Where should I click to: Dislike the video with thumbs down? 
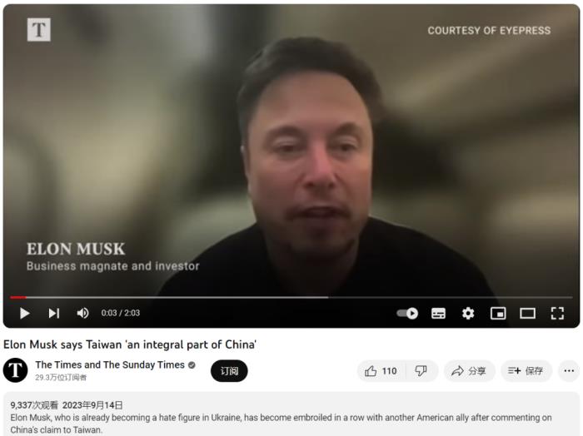(421, 370)
